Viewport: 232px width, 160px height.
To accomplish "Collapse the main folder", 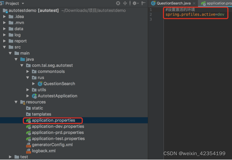I will pos(10,53).
